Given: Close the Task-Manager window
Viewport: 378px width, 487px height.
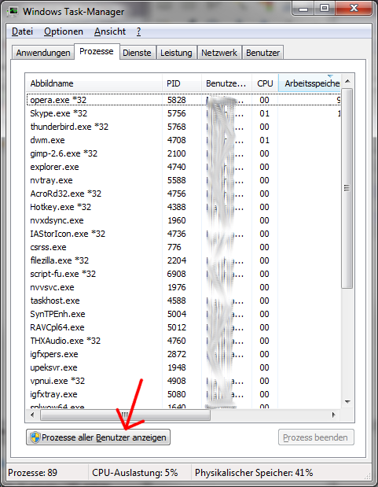Looking at the screenshot, I should click(x=354, y=9).
